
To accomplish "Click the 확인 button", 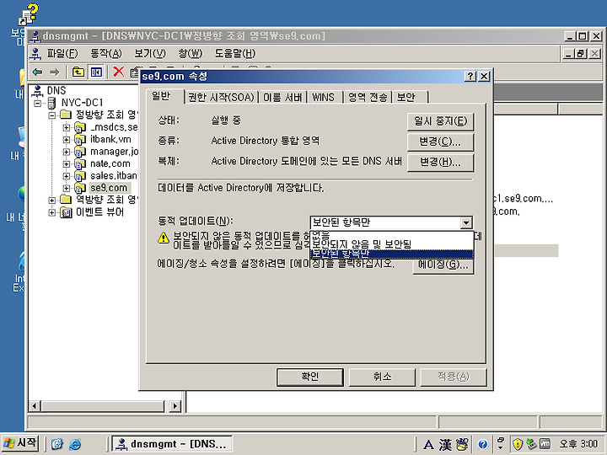I will tap(310, 377).
